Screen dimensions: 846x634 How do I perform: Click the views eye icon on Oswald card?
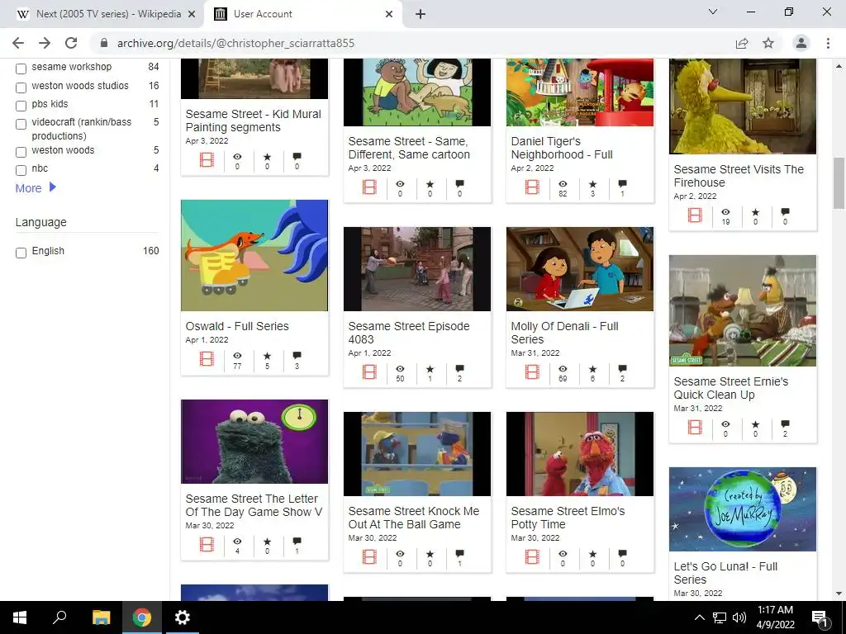click(x=237, y=356)
